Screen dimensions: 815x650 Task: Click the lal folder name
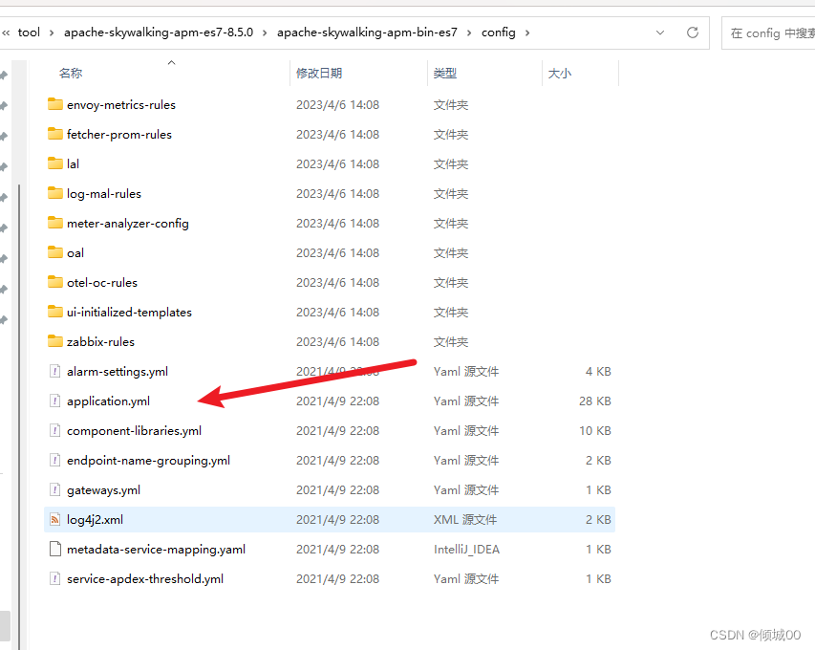point(73,163)
